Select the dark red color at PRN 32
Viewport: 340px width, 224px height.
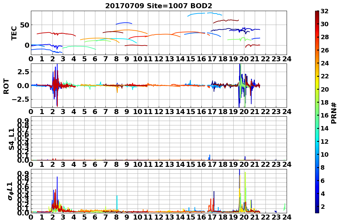click(x=317, y=12)
